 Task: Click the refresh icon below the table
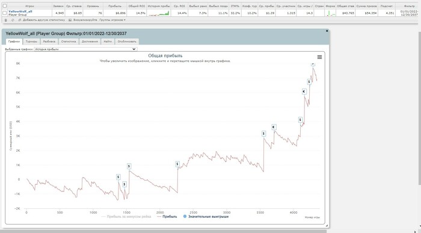click(x=13, y=20)
